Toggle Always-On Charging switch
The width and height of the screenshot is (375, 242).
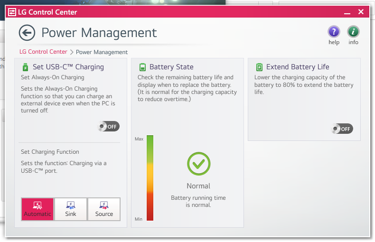point(108,127)
